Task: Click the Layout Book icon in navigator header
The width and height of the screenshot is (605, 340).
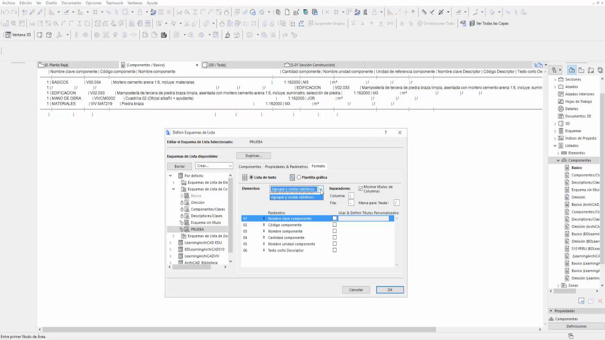Action: (591, 70)
